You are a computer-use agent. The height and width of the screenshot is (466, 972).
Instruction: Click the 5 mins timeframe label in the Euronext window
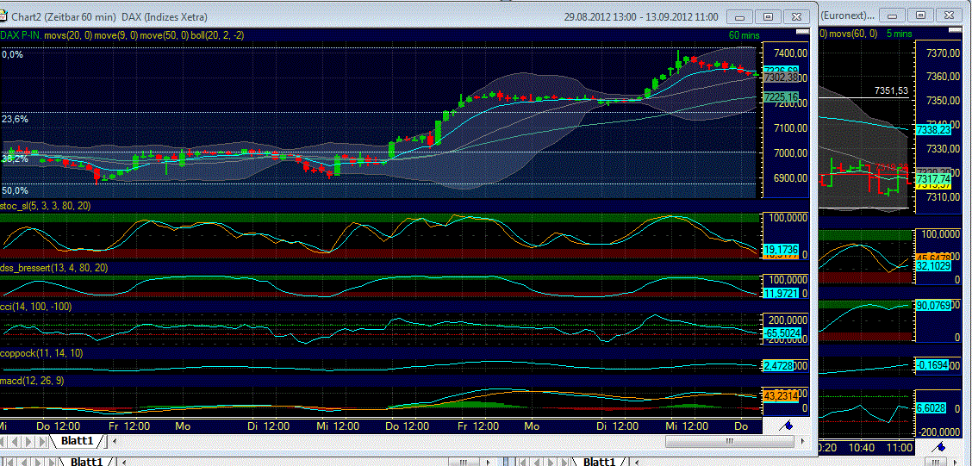pos(899,34)
